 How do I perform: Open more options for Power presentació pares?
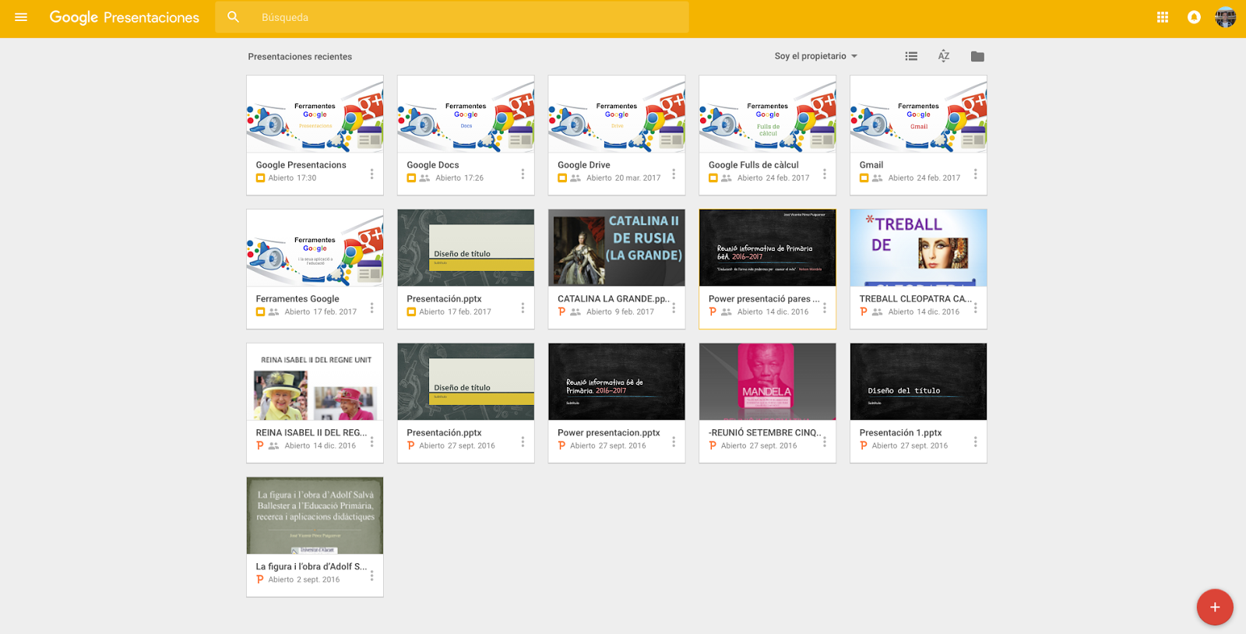[x=825, y=308]
